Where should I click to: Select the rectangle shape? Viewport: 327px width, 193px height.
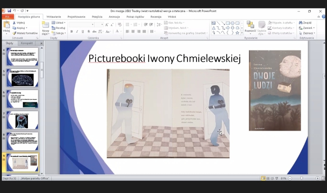coord(228,23)
